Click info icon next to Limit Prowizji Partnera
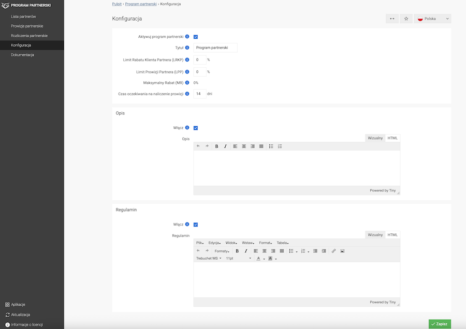The width and height of the screenshot is (466, 329). tap(187, 72)
